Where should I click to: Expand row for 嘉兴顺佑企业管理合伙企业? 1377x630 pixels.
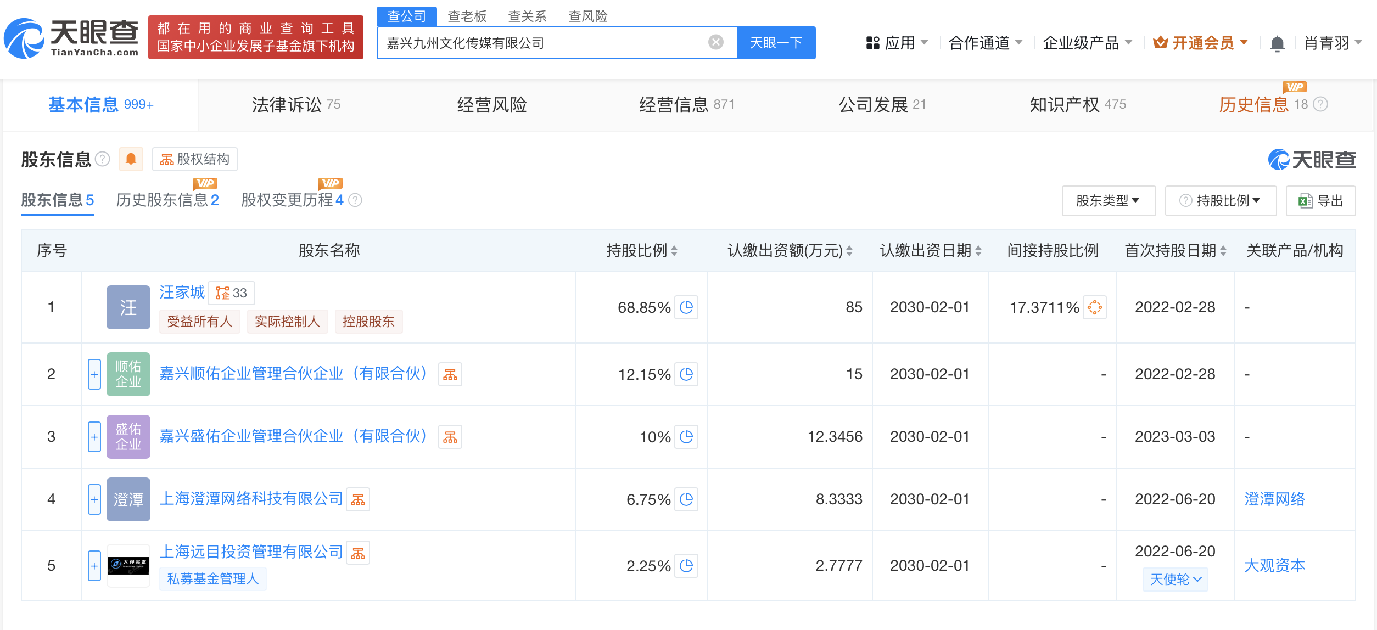[x=94, y=374]
